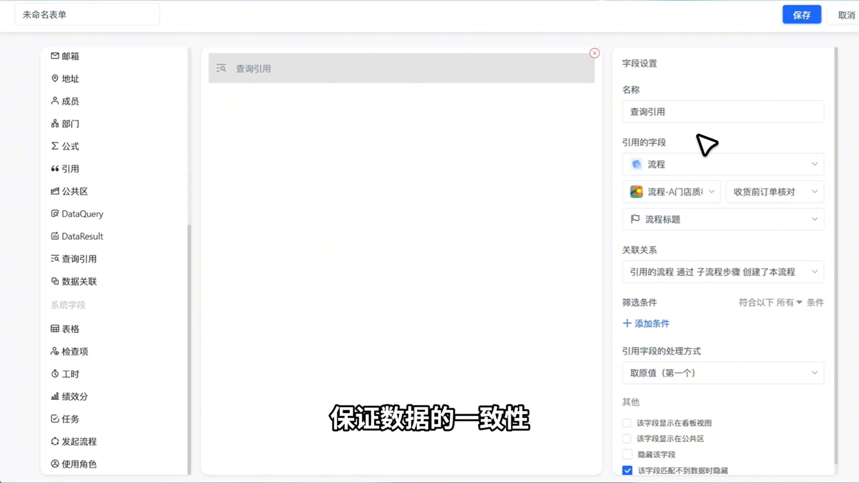The height and width of the screenshot is (483, 859).
Task: Enable 该字段显示在看板视图 checkbox
Action: (x=627, y=423)
